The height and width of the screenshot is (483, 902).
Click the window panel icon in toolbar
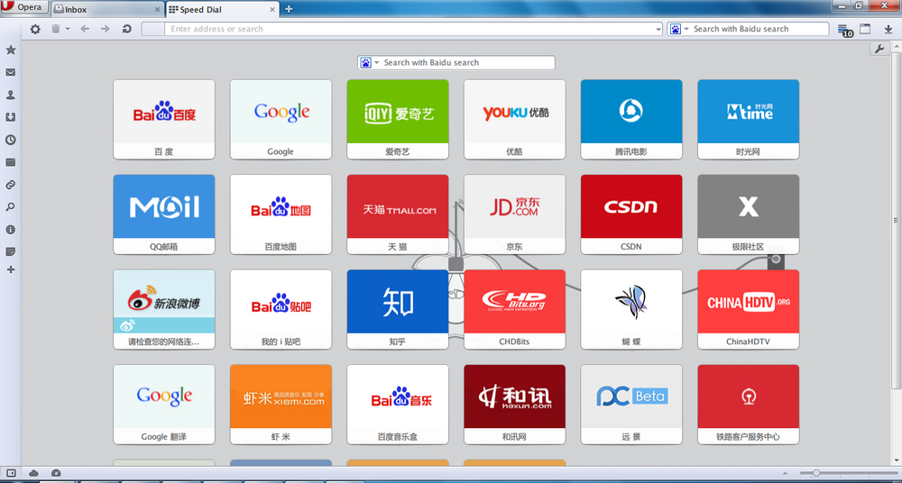[865, 29]
